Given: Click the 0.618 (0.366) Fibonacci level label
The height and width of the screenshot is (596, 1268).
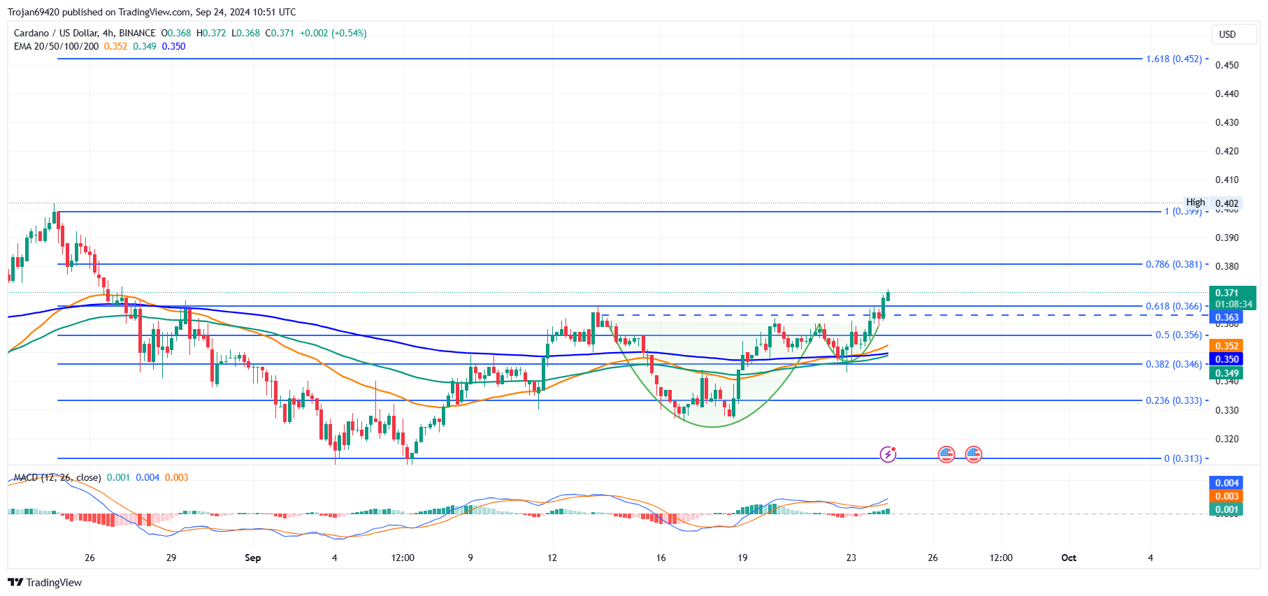Looking at the screenshot, I should (x=1174, y=306).
